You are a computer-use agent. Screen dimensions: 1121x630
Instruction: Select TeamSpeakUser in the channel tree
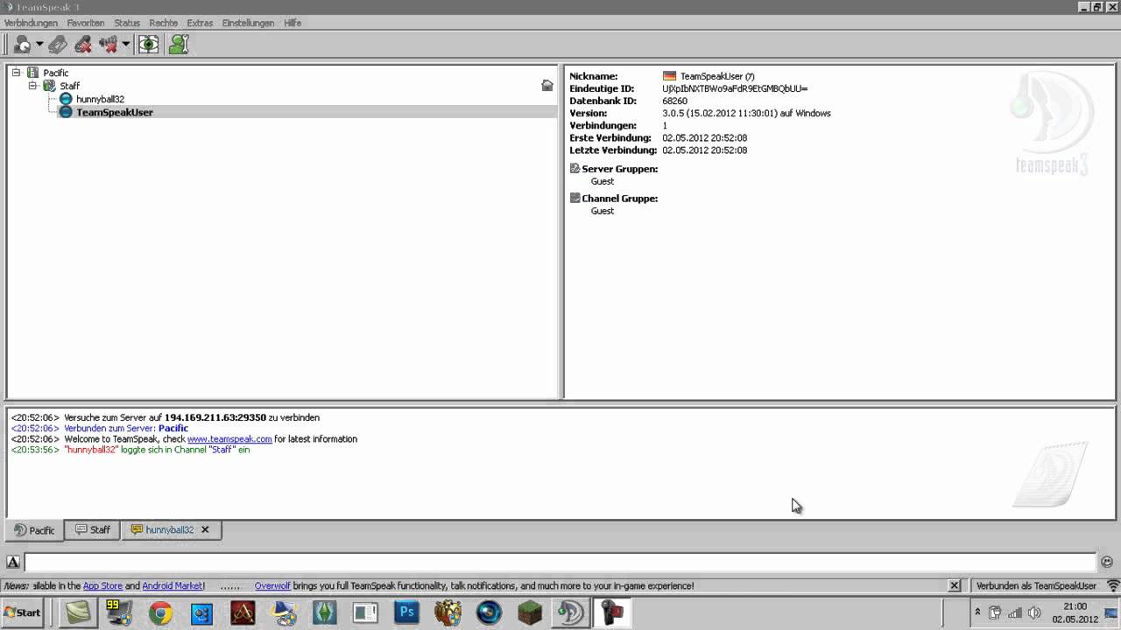[115, 112]
